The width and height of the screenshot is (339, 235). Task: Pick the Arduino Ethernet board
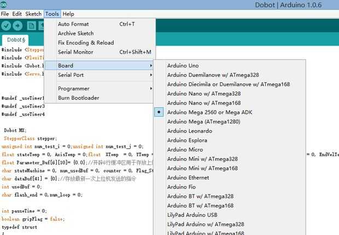(230, 177)
